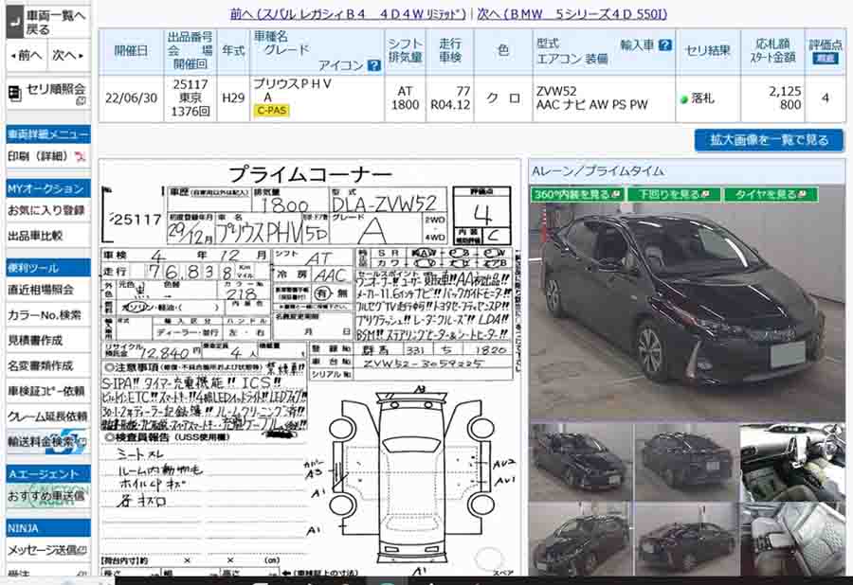Click the 便利ツール section header
The image size is (853, 585).
pyautogui.click(x=48, y=268)
